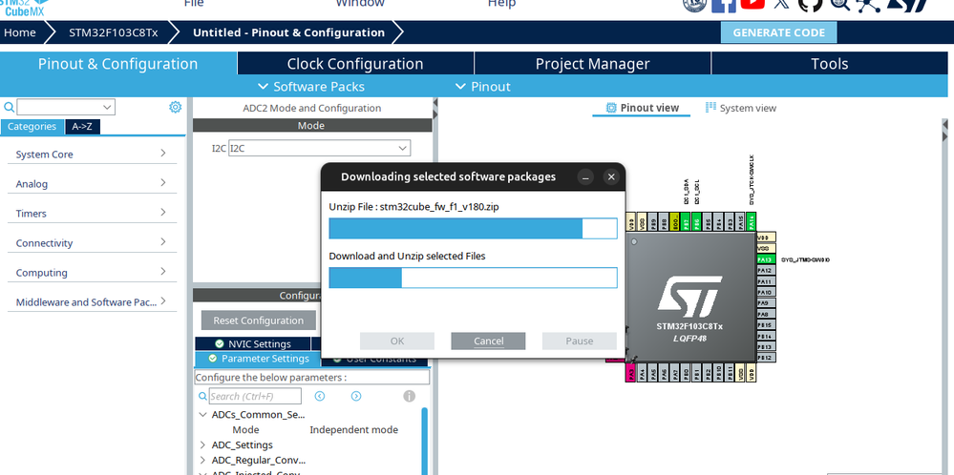
Task: Select pin PA8 on the chip
Action: coord(765,314)
